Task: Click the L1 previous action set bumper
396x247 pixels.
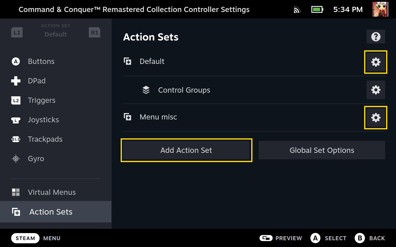Action: (x=17, y=32)
